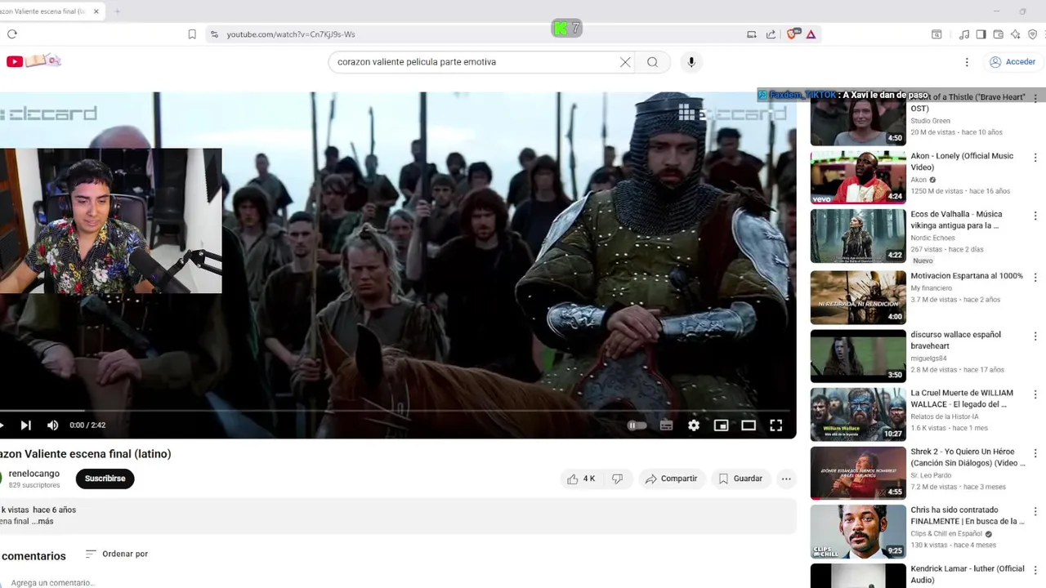Viewport: 1046px width, 588px height.
Task: Open the menu for 'Shrek 2 - Yo Quiero Un Héroe'
Action: [1035, 453]
